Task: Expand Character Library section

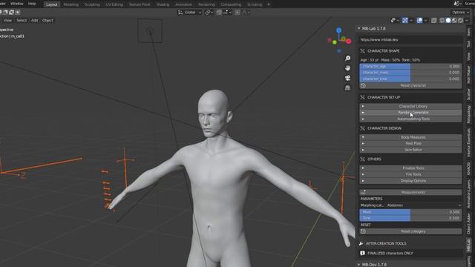Action: click(x=410, y=106)
